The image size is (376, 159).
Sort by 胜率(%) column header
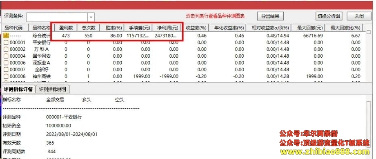(112, 28)
